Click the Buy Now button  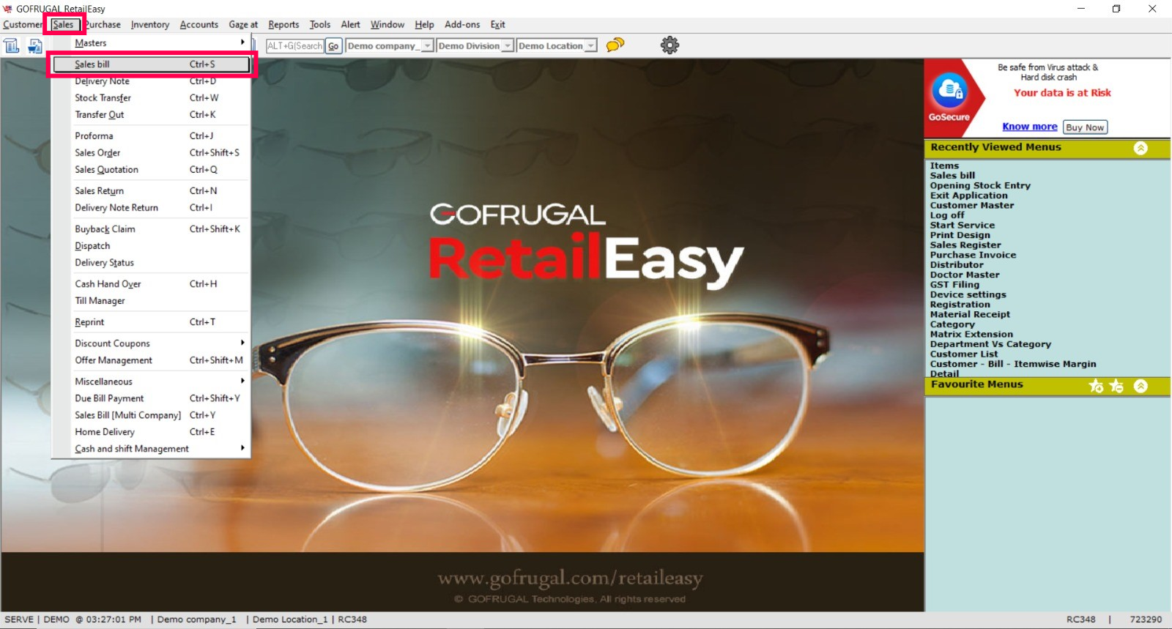pyautogui.click(x=1085, y=127)
